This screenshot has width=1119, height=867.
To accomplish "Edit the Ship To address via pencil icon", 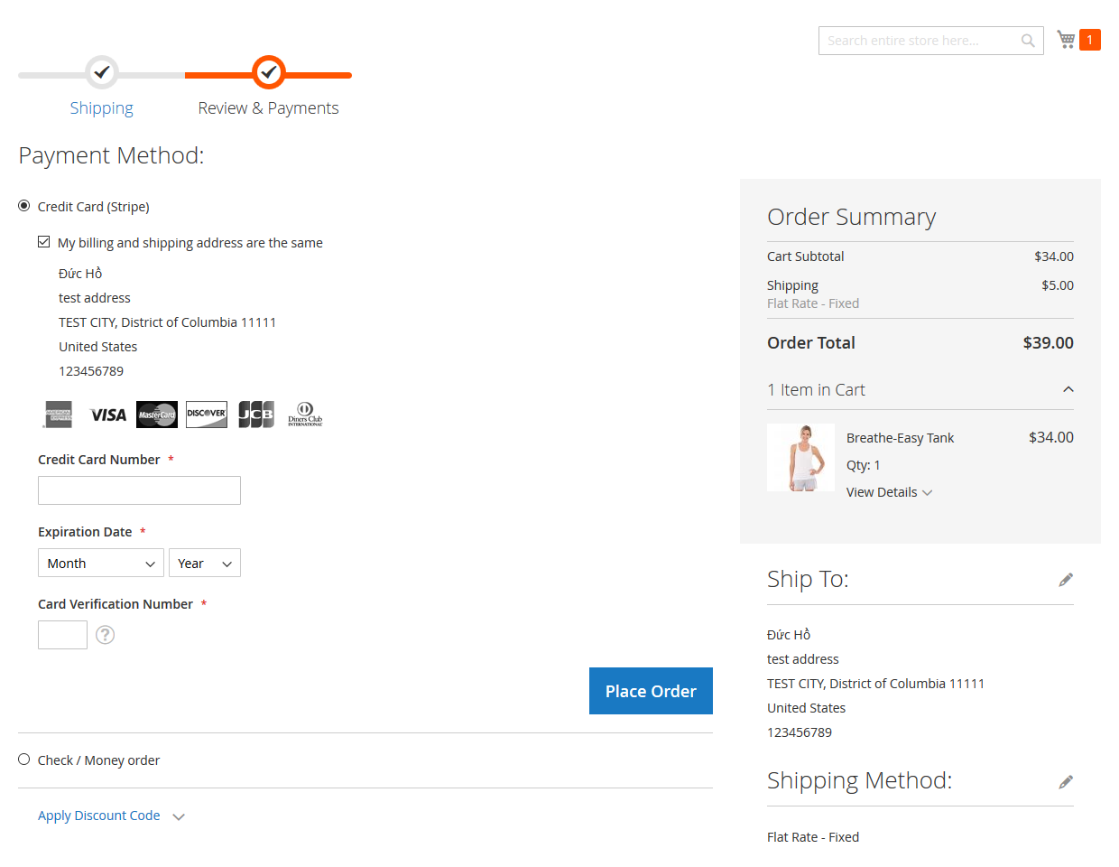I will tap(1066, 579).
